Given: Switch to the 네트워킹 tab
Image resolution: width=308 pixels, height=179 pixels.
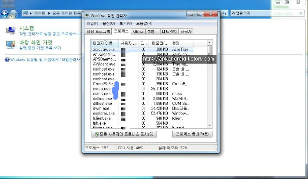Looking at the screenshot, I should 169,32.
